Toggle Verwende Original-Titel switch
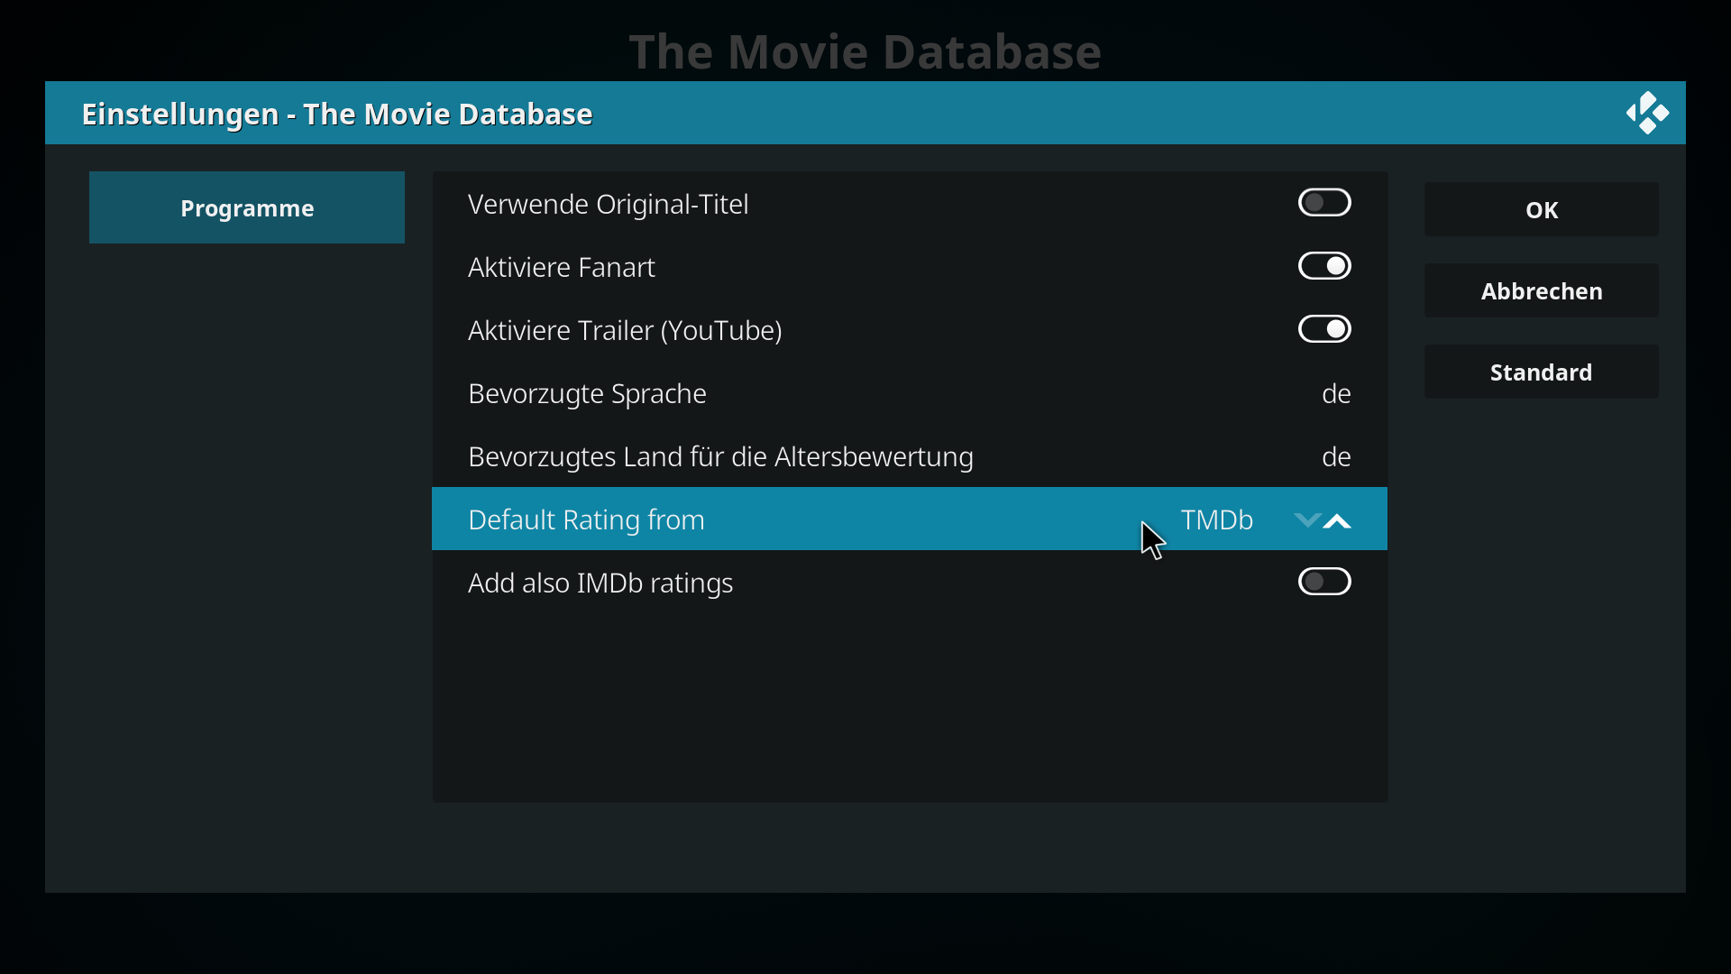 tap(1324, 203)
